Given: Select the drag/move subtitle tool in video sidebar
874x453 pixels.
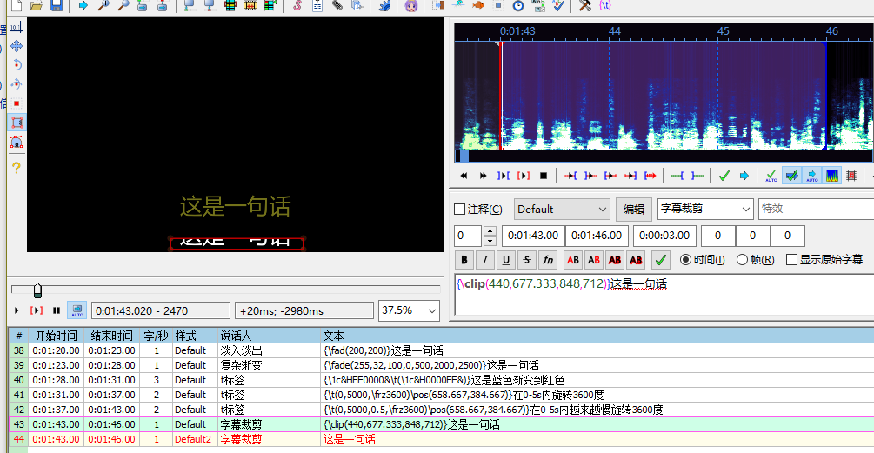Looking at the screenshot, I should pos(17,46).
